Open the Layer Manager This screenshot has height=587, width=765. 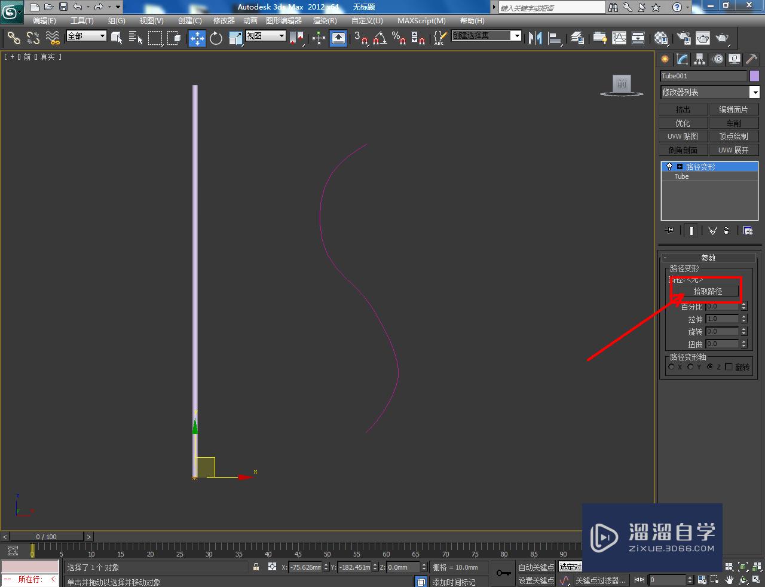[577, 38]
